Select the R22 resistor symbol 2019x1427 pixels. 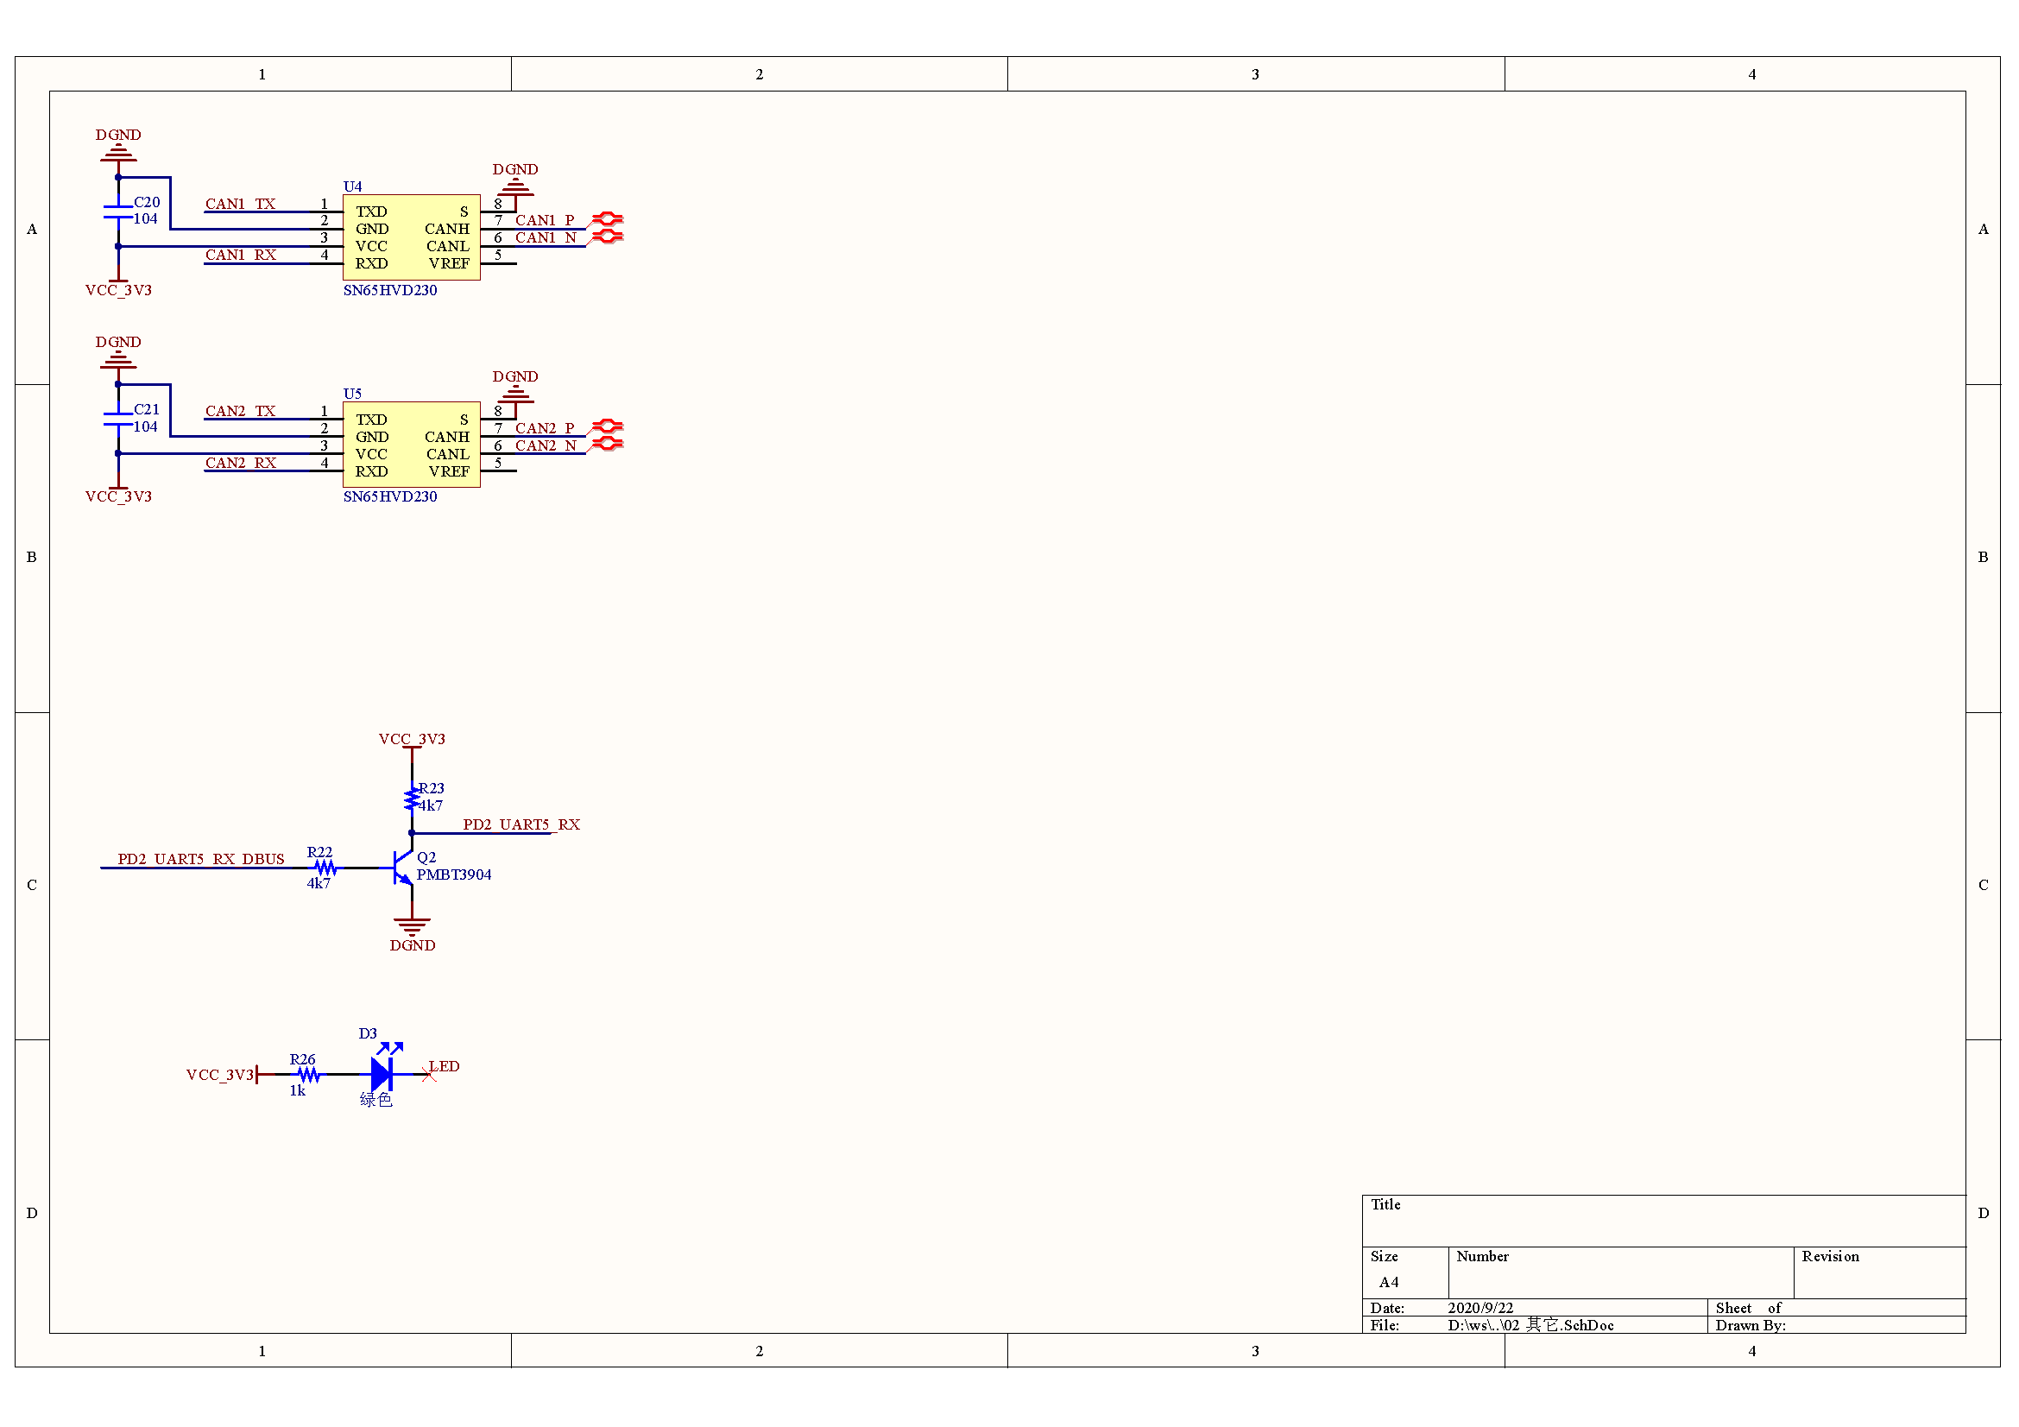click(x=325, y=868)
